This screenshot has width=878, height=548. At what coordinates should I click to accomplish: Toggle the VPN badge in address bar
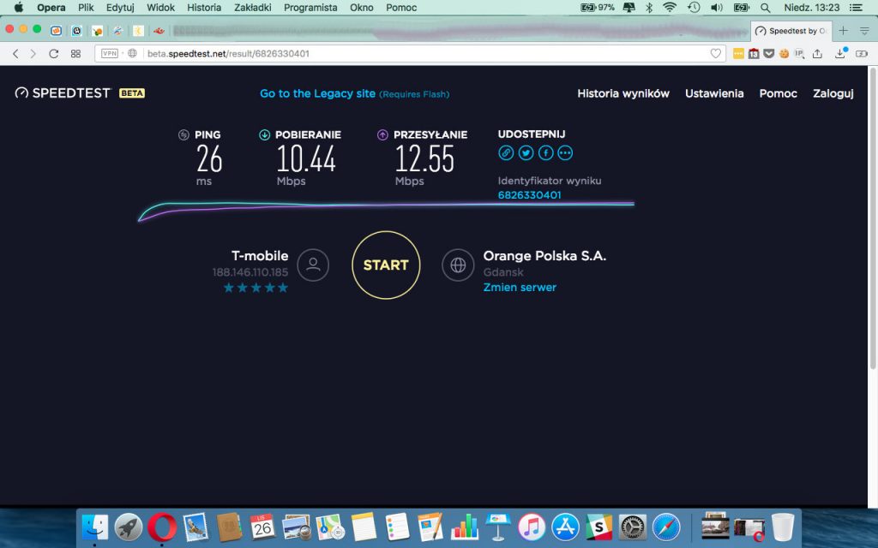tap(110, 54)
